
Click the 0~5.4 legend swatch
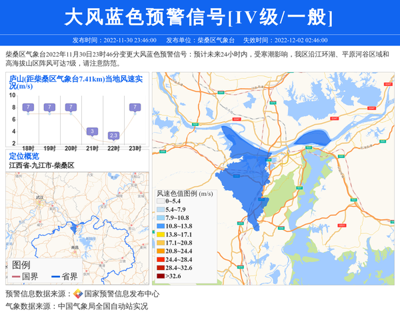coord(160,201)
